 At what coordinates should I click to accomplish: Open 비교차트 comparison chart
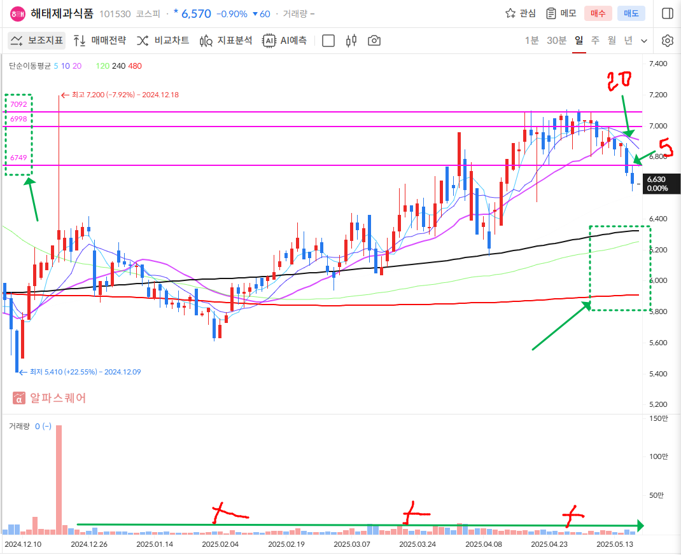163,41
